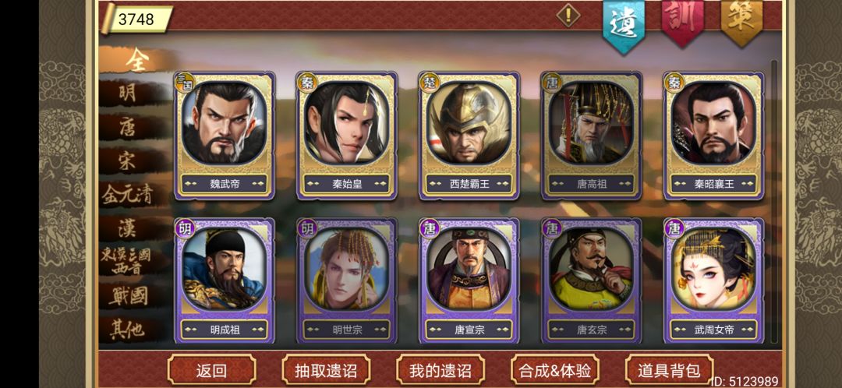Screen dimensions: 842x388
Task: Tap the teal 遗 banner icon
Action: (x=624, y=25)
